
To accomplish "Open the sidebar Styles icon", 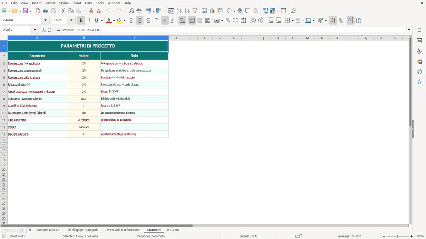I will click(x=419, y=51).
